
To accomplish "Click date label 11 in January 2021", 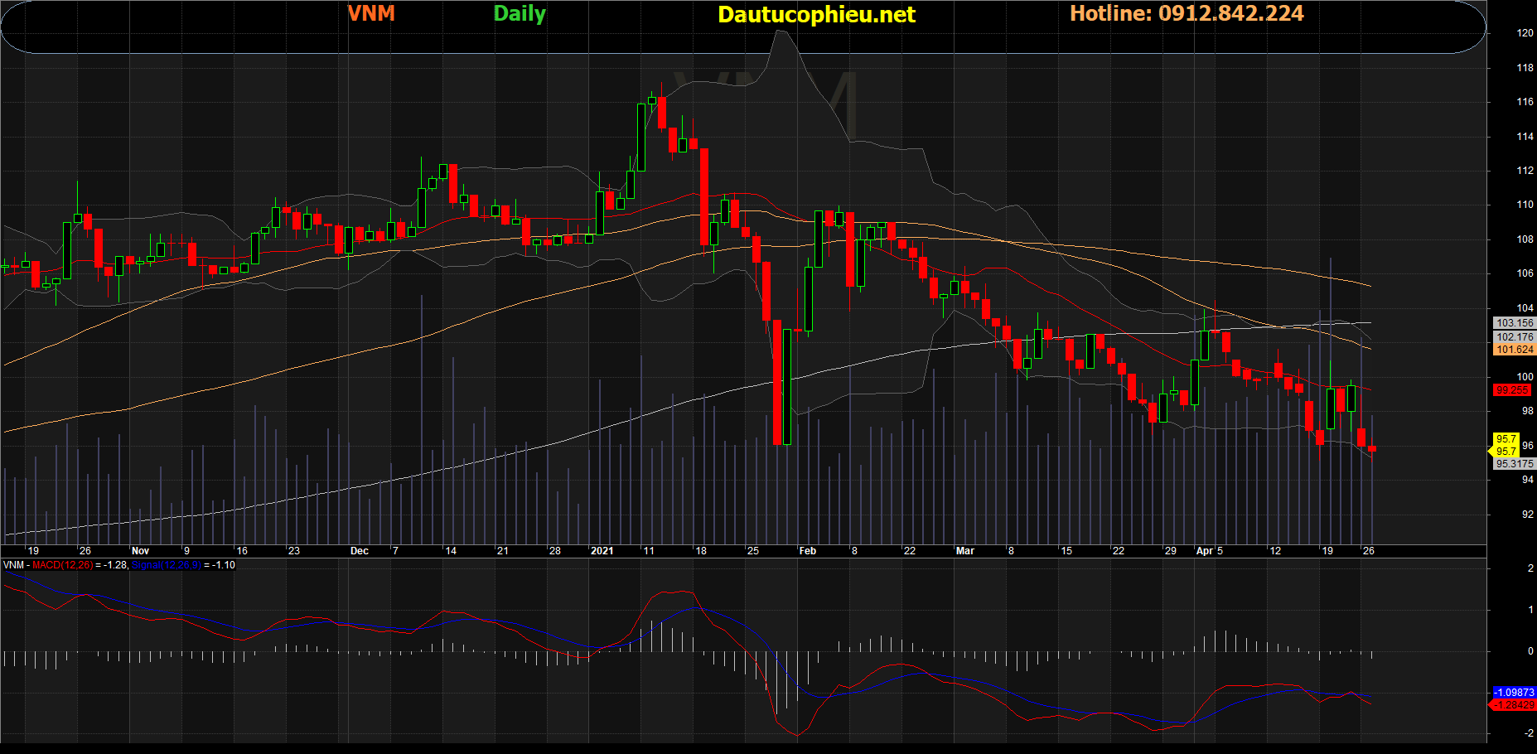I will 648,551.
